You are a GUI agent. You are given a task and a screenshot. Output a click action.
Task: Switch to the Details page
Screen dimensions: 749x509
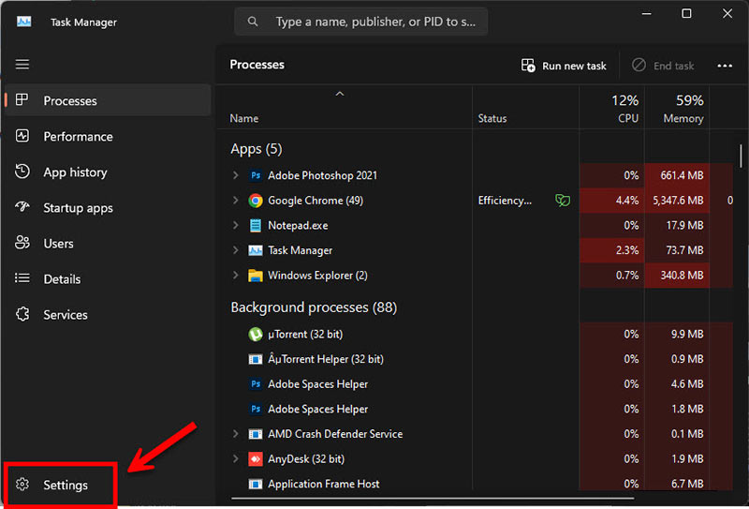pyautogui.click(x=109, y=279)
